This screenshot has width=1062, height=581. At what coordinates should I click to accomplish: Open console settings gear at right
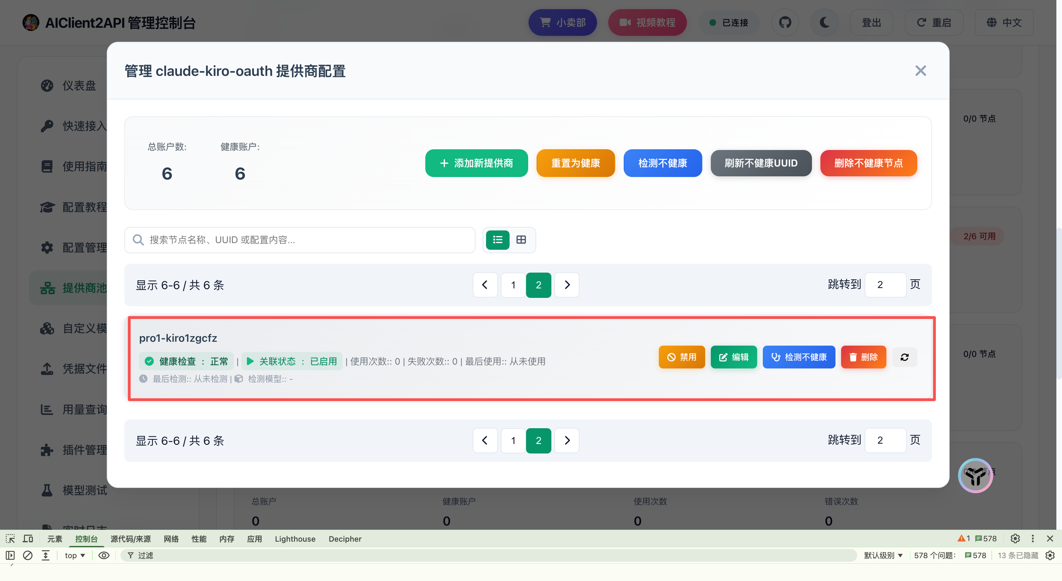pyautogui.click(x=1050, y=555)
